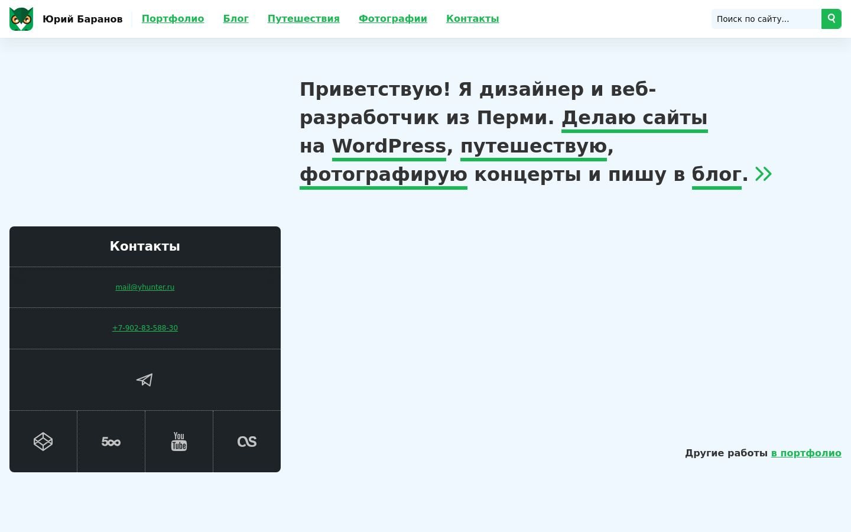
Task: Click the mail@yhunter.ru email link
Action: click(145, 287)
